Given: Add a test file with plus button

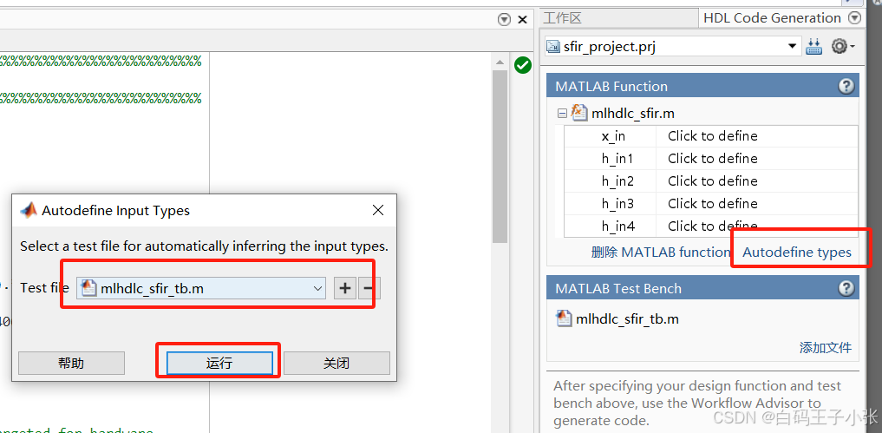Looking at the screenshot, I should click(345, 288).
